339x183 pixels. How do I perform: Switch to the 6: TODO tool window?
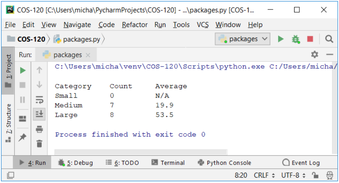point(122,163)
